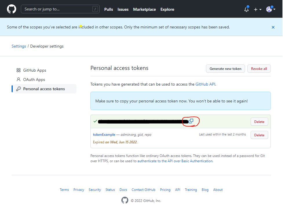
Task: Expand the plus create-new dropdown
Action: pyautogui.click(x=258, y=9)
